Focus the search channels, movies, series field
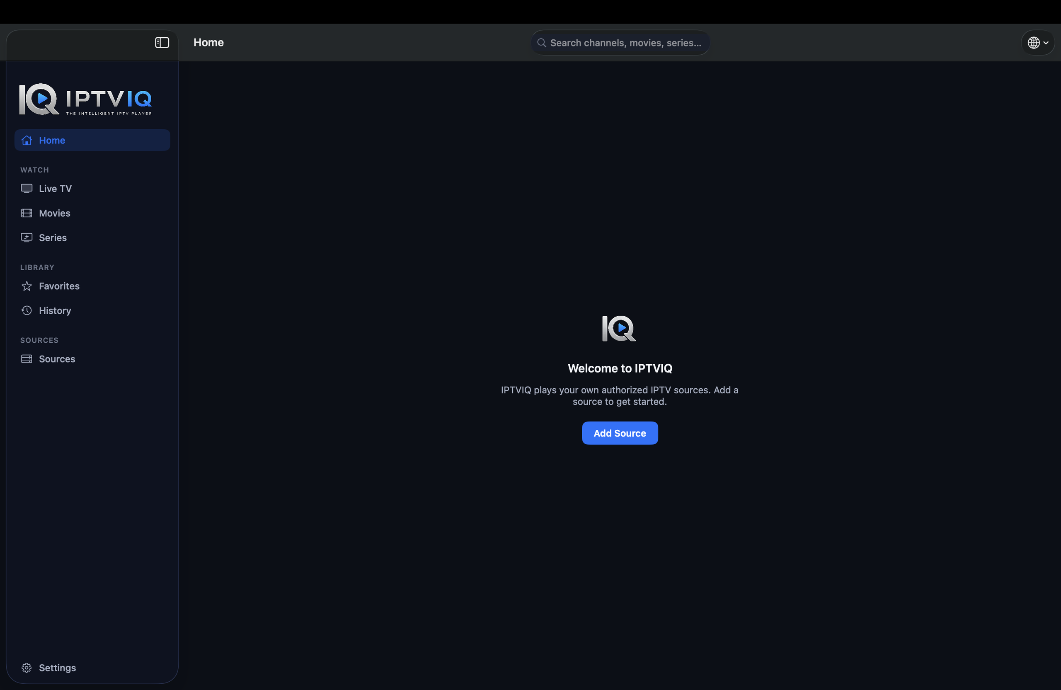The image size is (1061, 690). 620,43
